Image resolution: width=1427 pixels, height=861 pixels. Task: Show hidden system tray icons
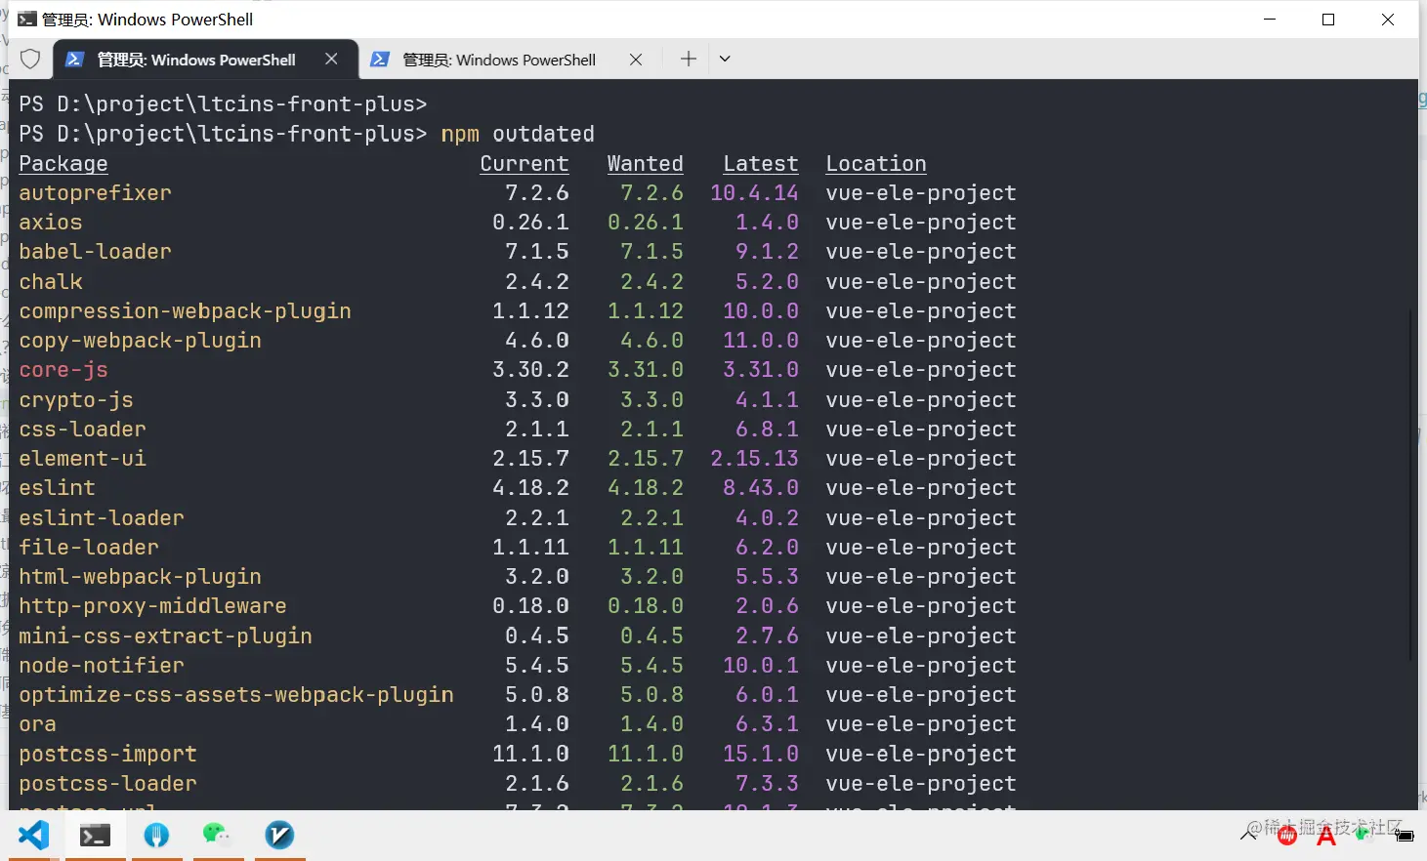[x=1248, y=835]
